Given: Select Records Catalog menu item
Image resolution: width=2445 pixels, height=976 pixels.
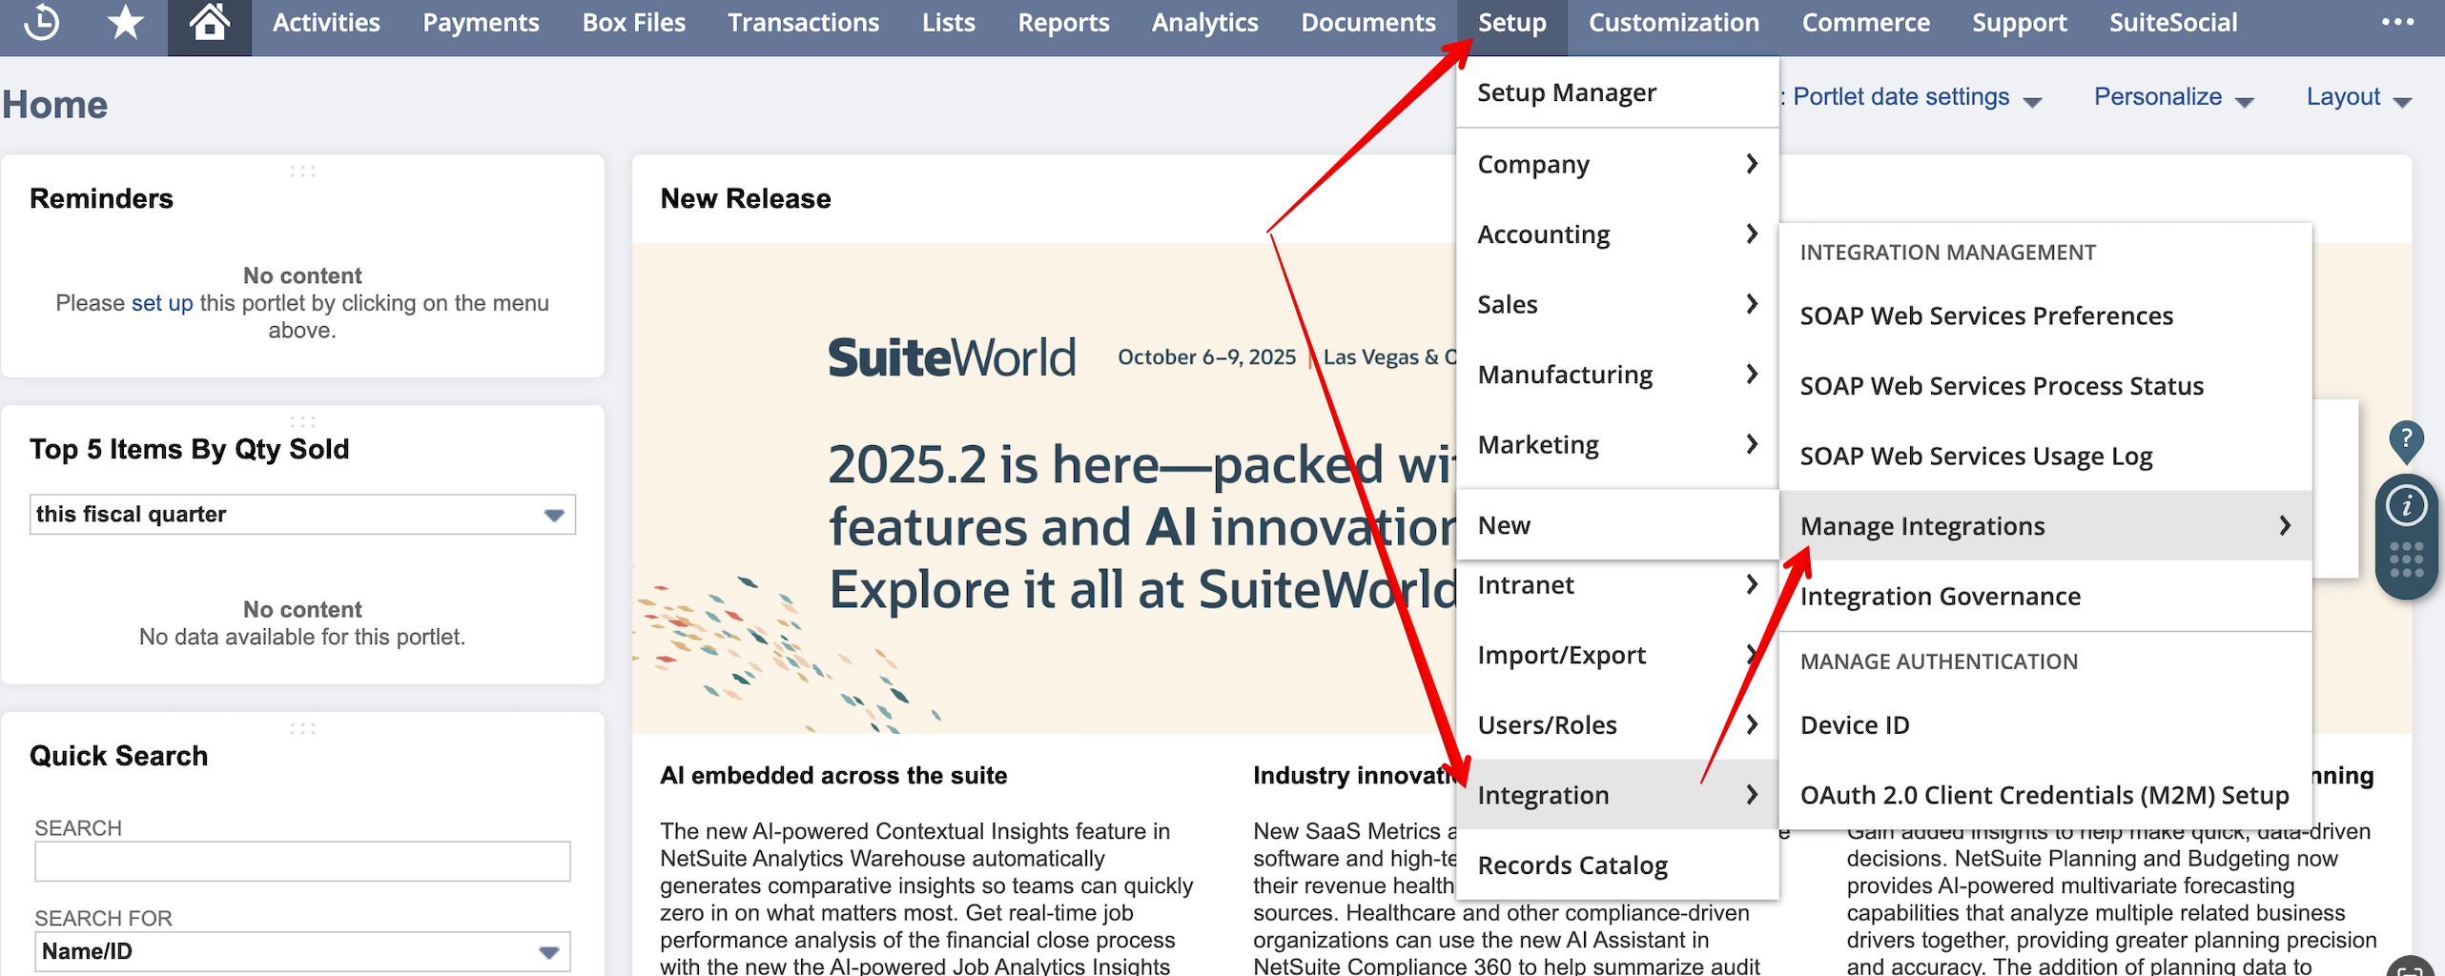Looking at the screenshot, I should tap(1617, 864).
